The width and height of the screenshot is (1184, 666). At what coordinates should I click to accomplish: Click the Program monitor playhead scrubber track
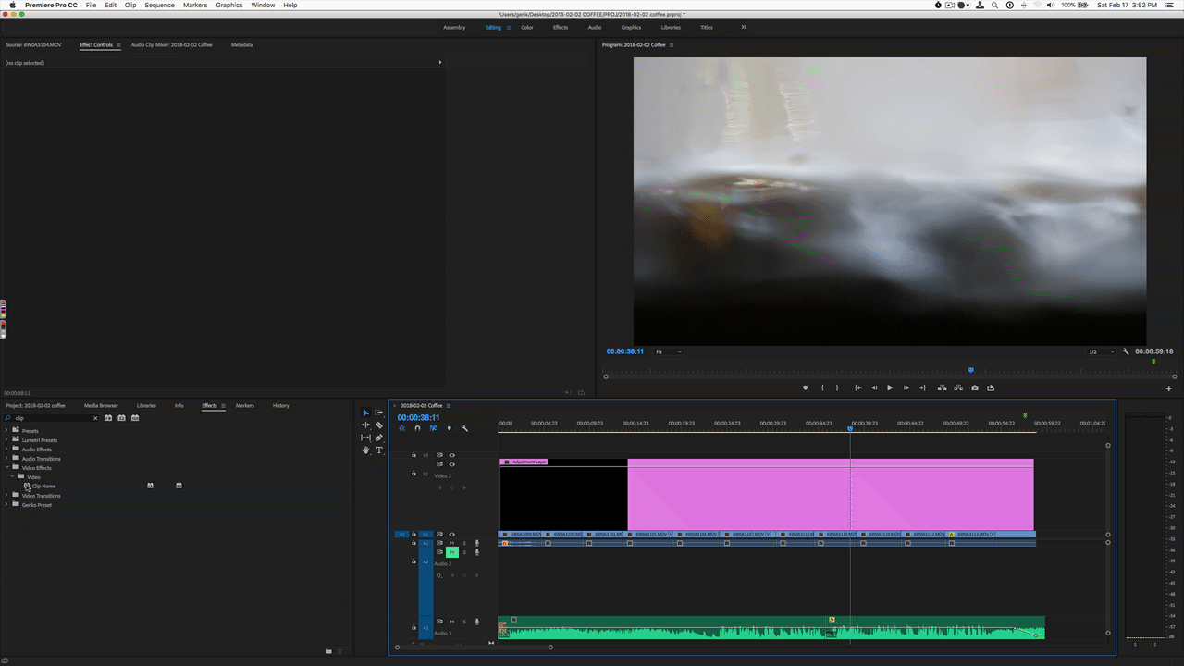[970, 374]
